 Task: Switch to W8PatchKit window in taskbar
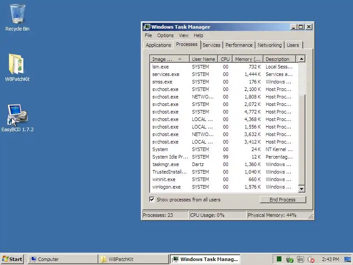point(134,259)
